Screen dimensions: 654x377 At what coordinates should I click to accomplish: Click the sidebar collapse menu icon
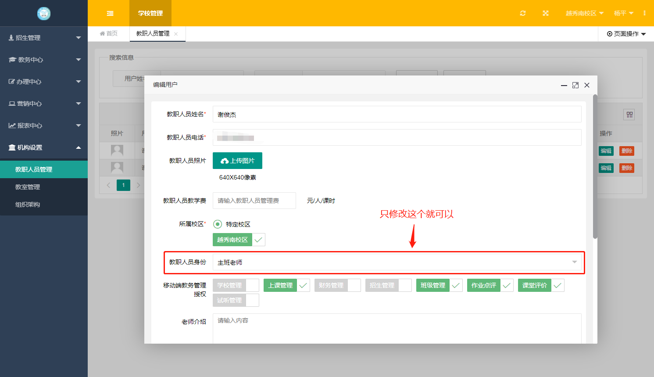coord(110,13)
